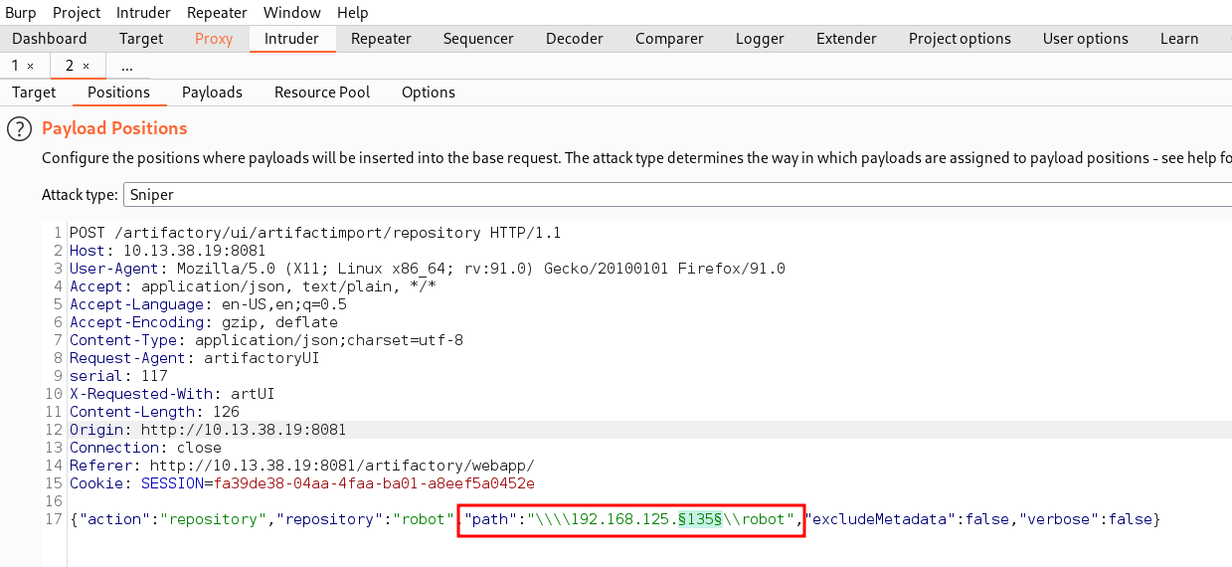Close Intruder attack tab 2
1232x567 pixels.
(86, 66)
